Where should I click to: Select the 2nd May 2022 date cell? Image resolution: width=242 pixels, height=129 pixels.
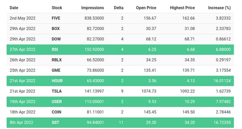[22, 18]
